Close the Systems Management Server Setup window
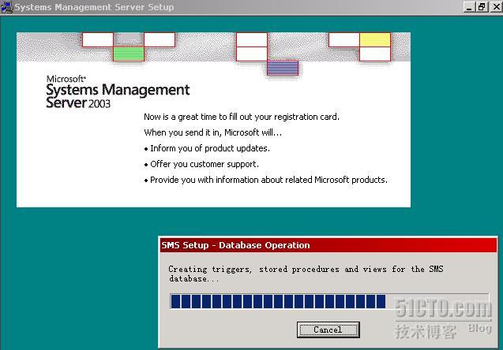503x350 pixels. click(x=496, y=7)
